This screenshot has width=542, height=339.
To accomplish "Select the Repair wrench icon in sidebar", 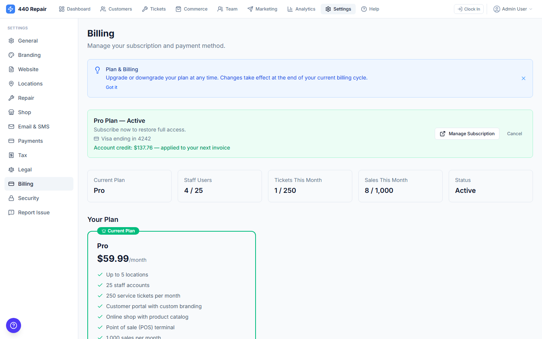I will tap(11, 98).
